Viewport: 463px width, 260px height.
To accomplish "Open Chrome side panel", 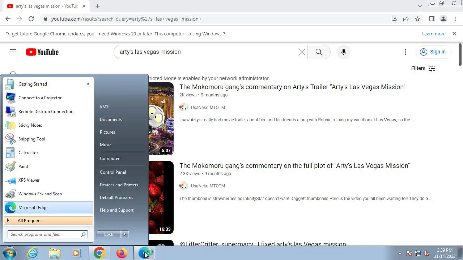I will 432,19.
